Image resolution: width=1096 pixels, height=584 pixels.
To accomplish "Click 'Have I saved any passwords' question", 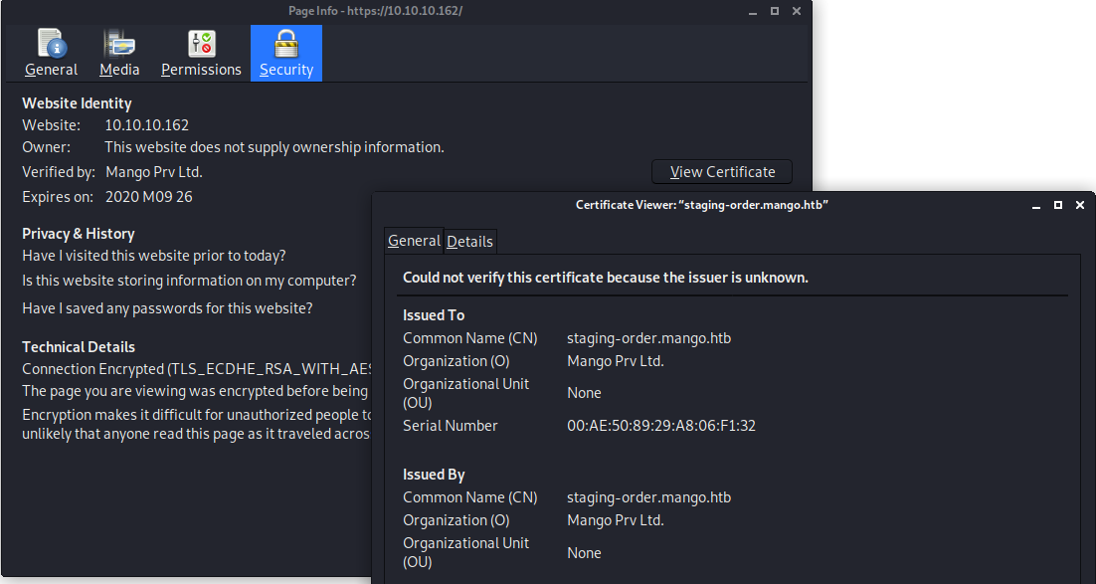I will pyautogui.click(x=167, y=308).
